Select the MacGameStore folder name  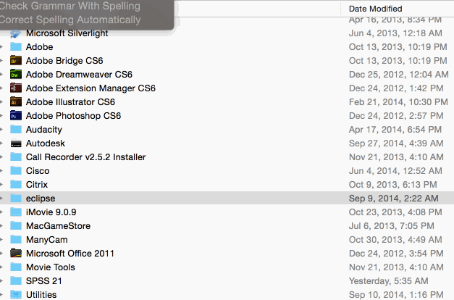58,226
